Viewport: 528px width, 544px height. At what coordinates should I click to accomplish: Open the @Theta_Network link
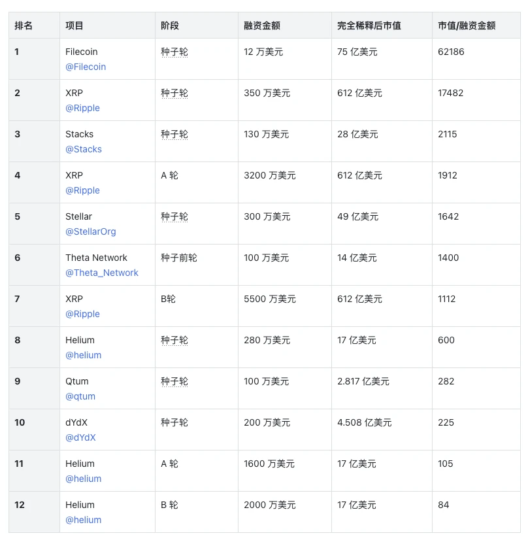point(102,273)
